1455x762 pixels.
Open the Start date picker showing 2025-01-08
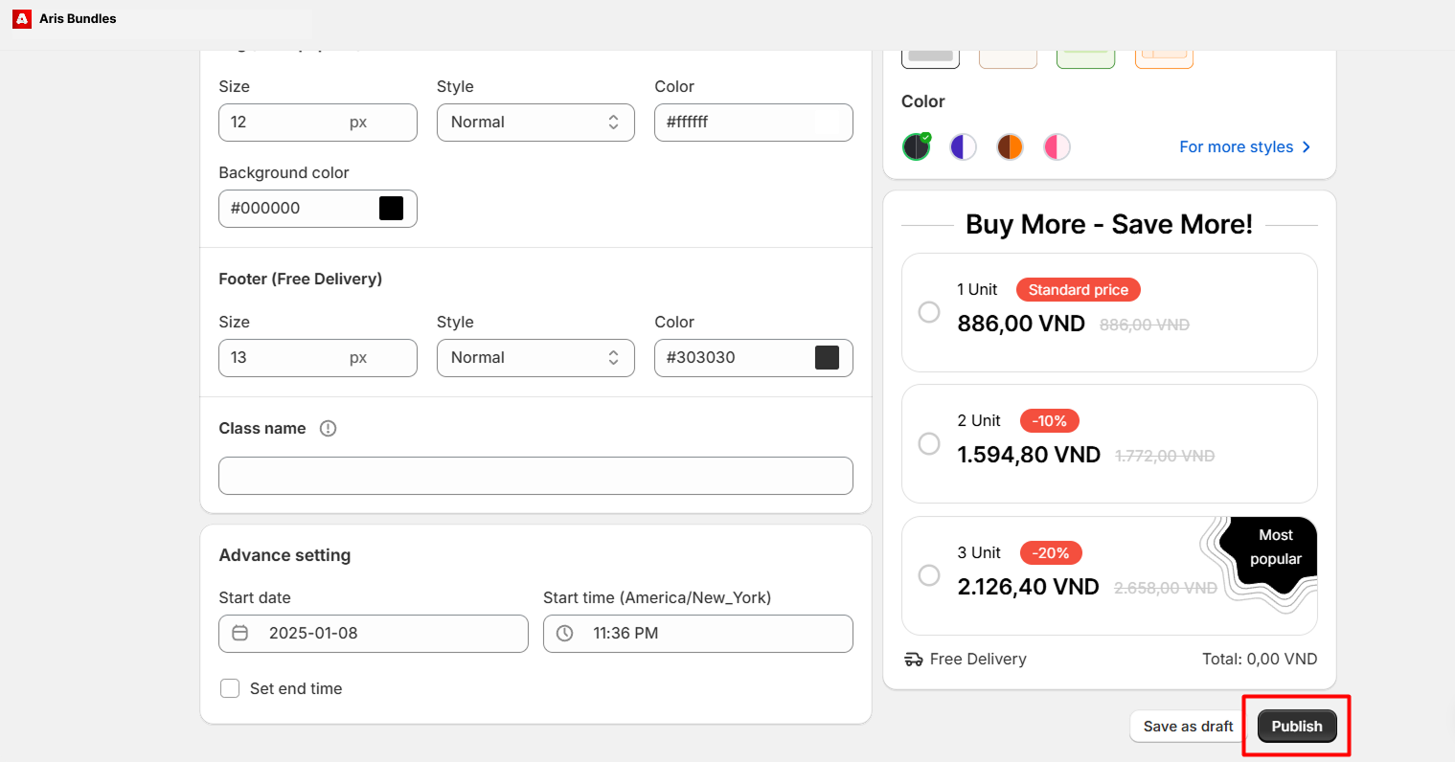[x=374, y=634]
